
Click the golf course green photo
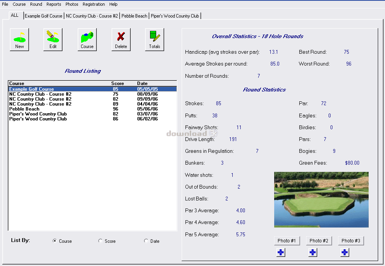(321, 199)
